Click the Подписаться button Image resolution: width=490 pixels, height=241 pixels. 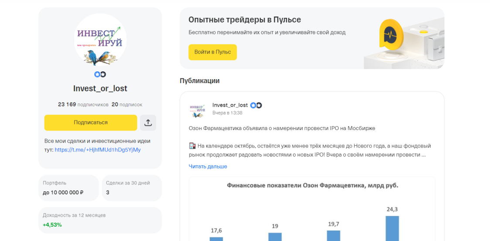pos(91,123)
